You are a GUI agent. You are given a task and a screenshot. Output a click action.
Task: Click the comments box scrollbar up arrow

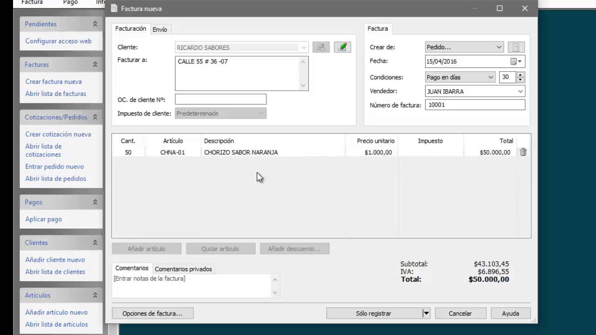pos(275,279)
